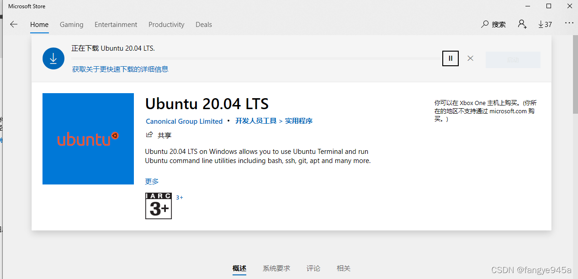Select the 系统要求 tab
The height and width of the screenshot is (279, 578).
[276, 268]
